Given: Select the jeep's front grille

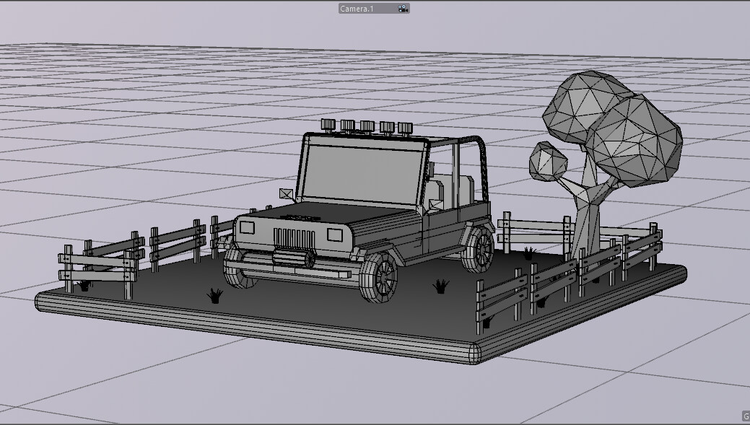Looking at the screenshot, I should pos(296,238).
